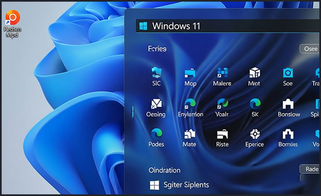
Task: Launch the Mop app icon
Action: coord(190,74)
